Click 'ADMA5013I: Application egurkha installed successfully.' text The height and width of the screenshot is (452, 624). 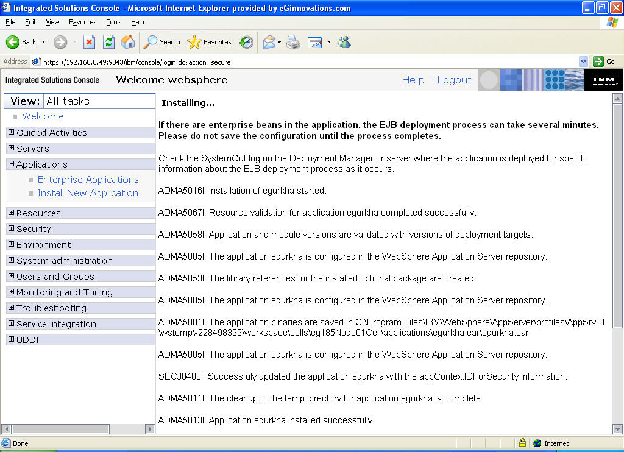point(266,420)
